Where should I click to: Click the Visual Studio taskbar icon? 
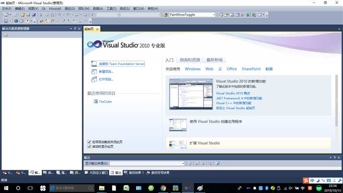188,188
